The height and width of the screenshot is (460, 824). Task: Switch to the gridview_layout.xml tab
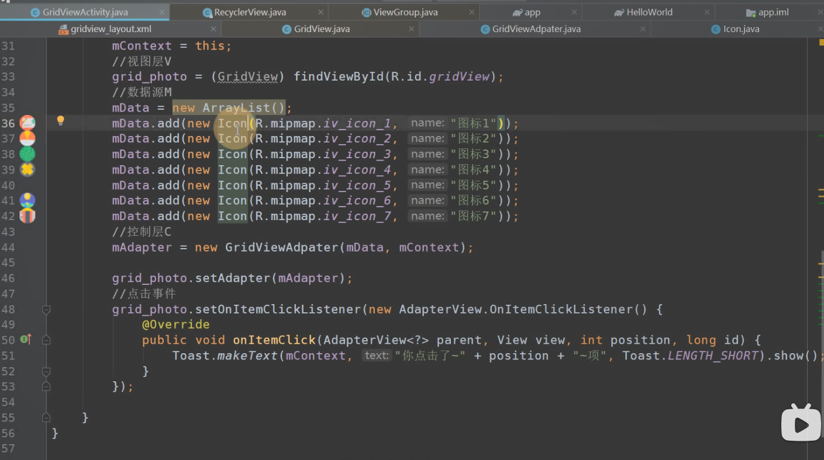(x=111, y=29)
